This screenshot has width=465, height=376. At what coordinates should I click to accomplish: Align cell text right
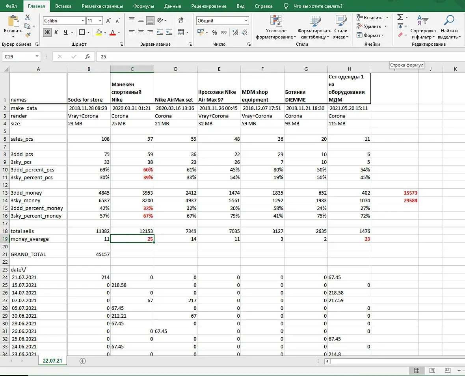coord(151,32)
